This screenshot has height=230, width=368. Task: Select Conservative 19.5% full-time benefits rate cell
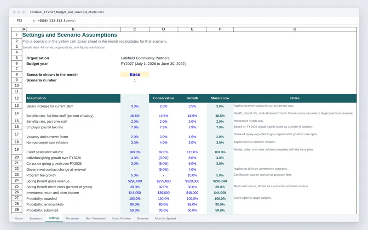(x=163, y=116)
